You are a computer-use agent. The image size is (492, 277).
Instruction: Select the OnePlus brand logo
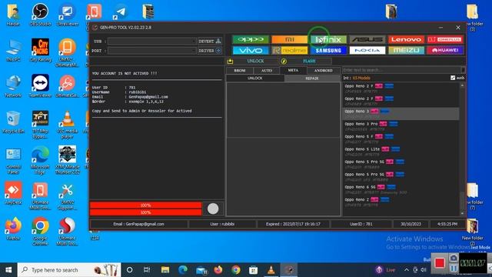point(445,39)
